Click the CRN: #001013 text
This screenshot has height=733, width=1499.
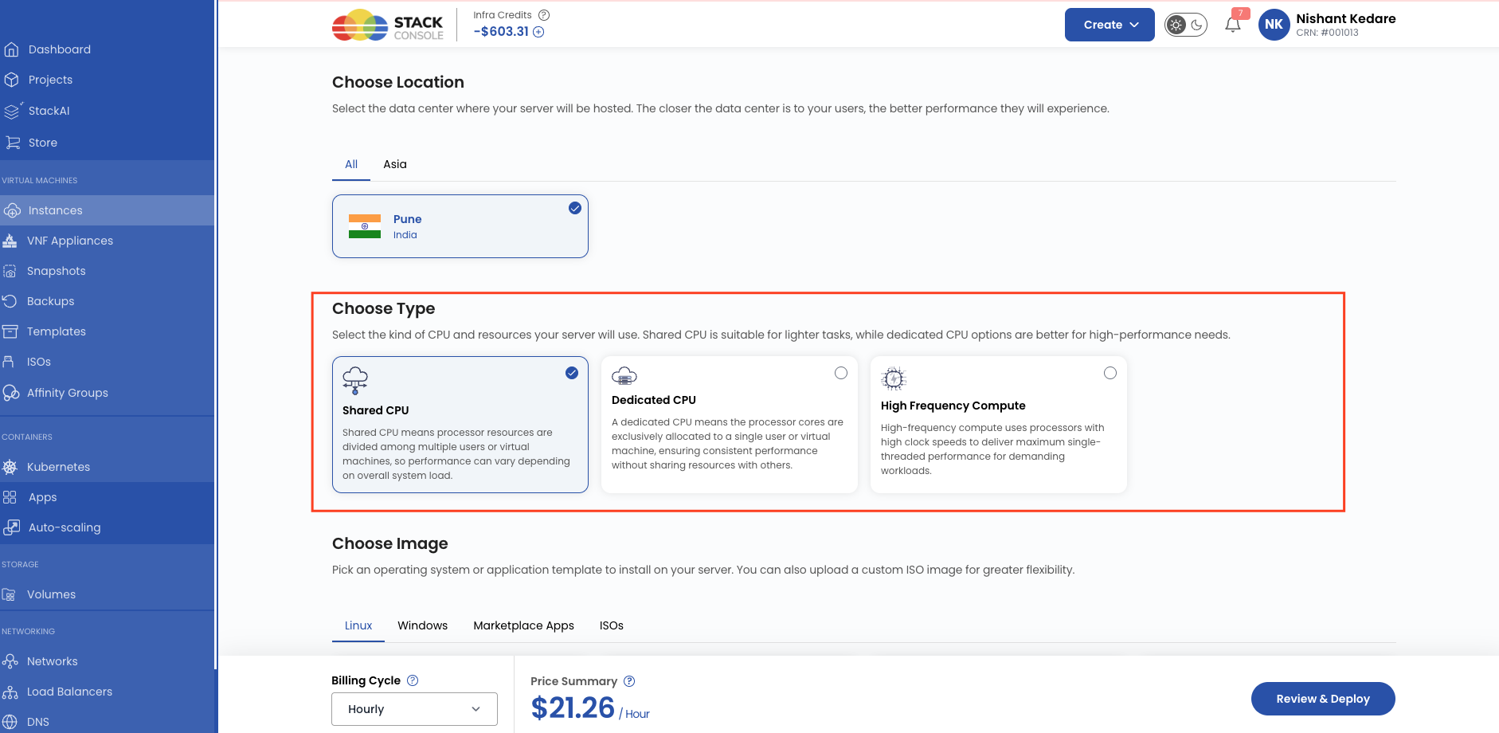click(1327, 33)
